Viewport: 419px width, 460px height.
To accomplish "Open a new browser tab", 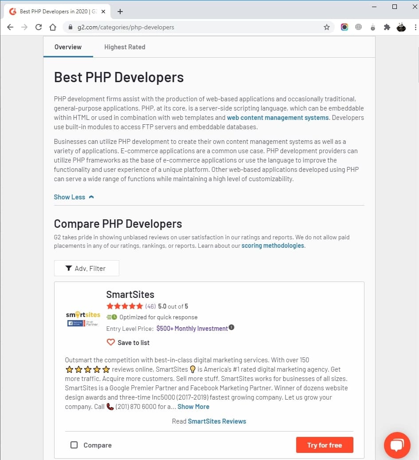I will click(x=120, y=12).
